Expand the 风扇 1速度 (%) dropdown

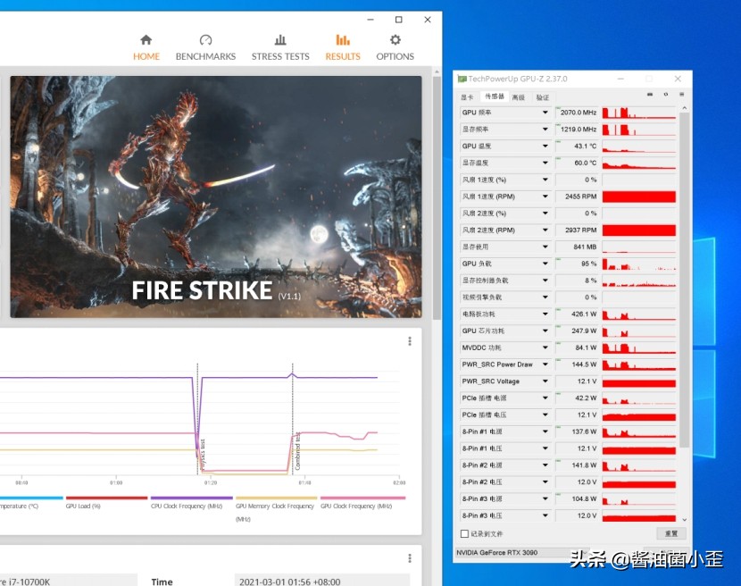point(545,180)
